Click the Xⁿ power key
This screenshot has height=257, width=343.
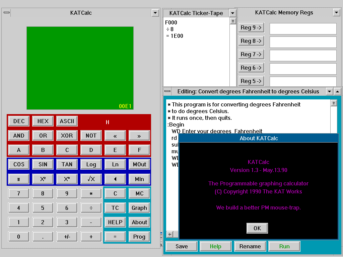67,179
